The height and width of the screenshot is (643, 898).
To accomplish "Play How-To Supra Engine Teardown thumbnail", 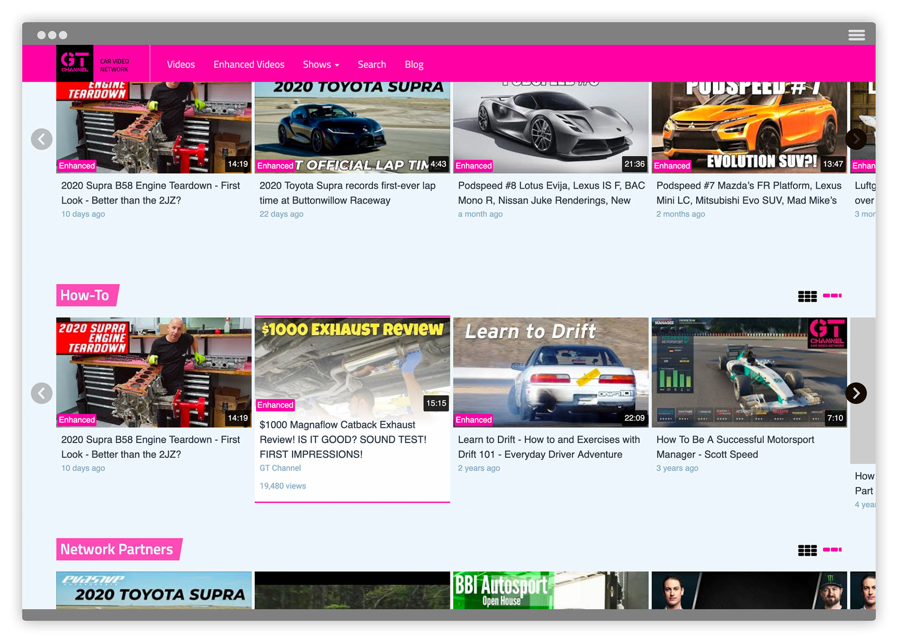I will [154, 372].
